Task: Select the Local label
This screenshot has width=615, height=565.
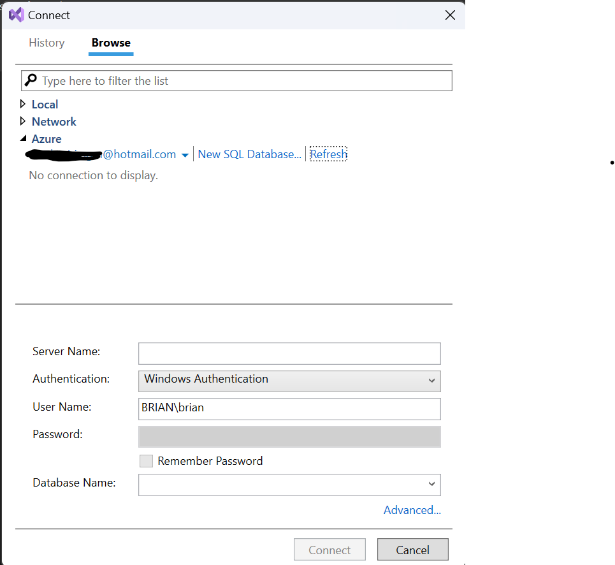Action: click(x=45, y=105)
